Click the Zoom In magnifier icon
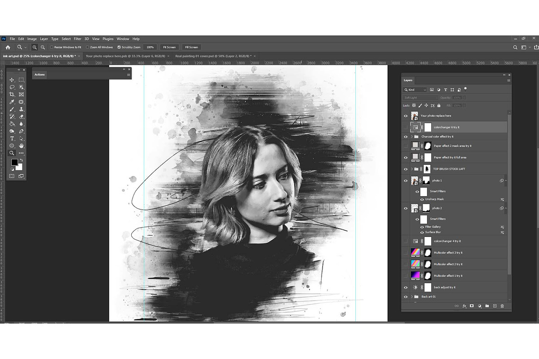 pos(35,47)
